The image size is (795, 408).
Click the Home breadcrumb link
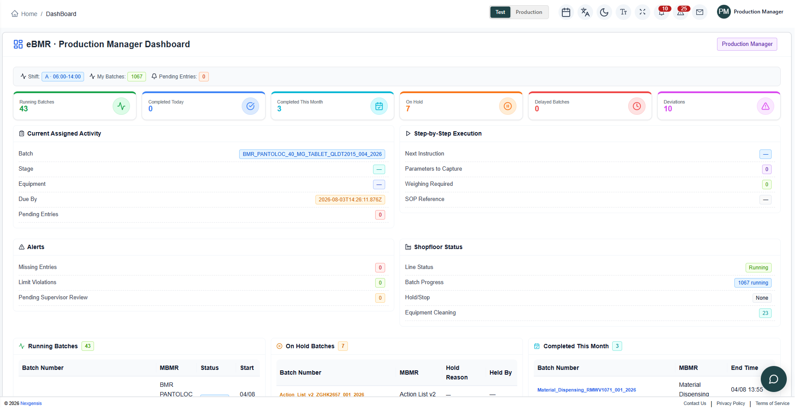29,14
